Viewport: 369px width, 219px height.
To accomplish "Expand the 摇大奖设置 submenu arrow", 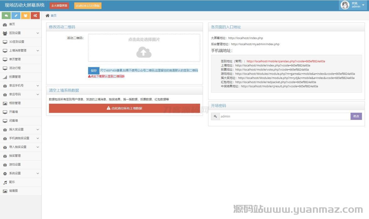I will 38,130.
